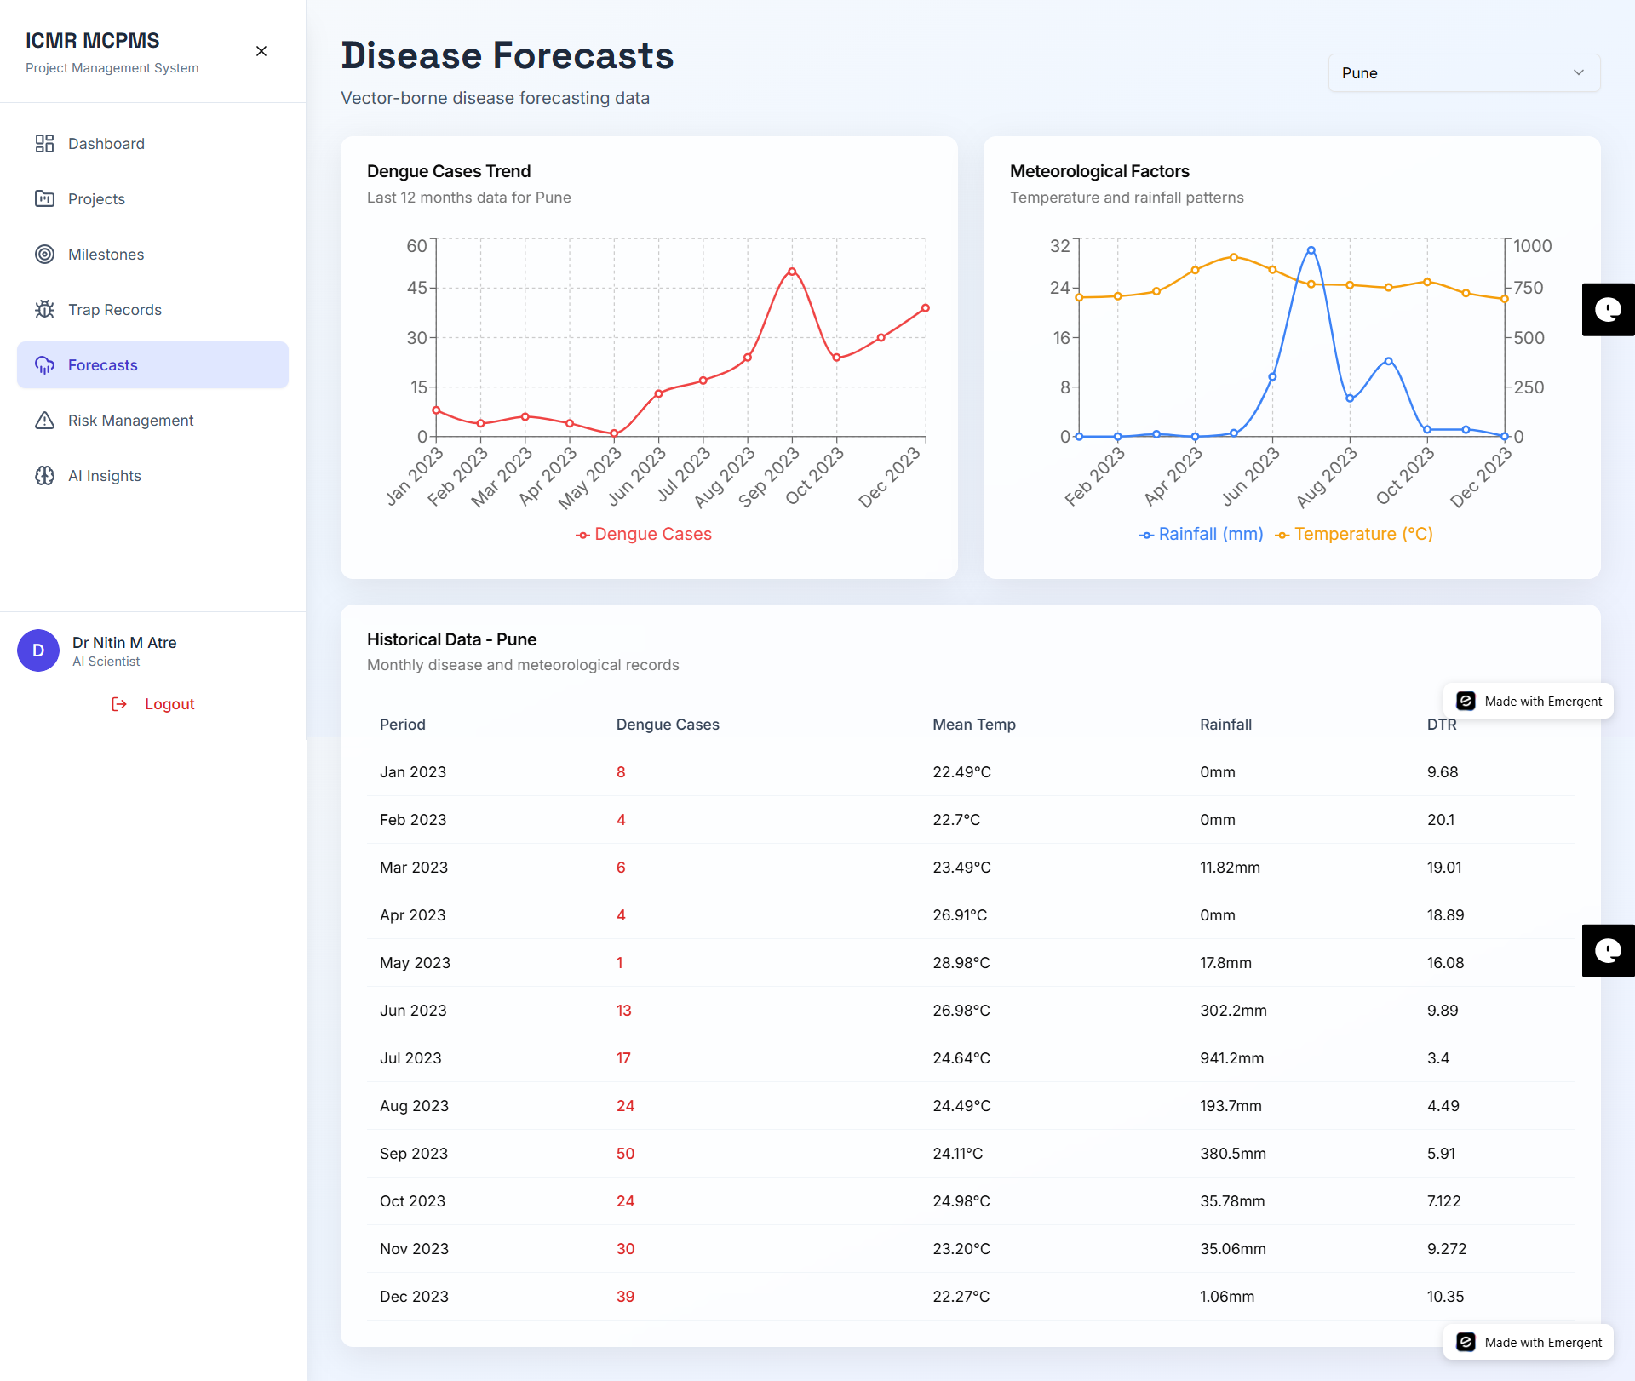Toggle the Rainfall (mm) legend series
Screen dimensions: 1635x1381
coord(1202,534)
